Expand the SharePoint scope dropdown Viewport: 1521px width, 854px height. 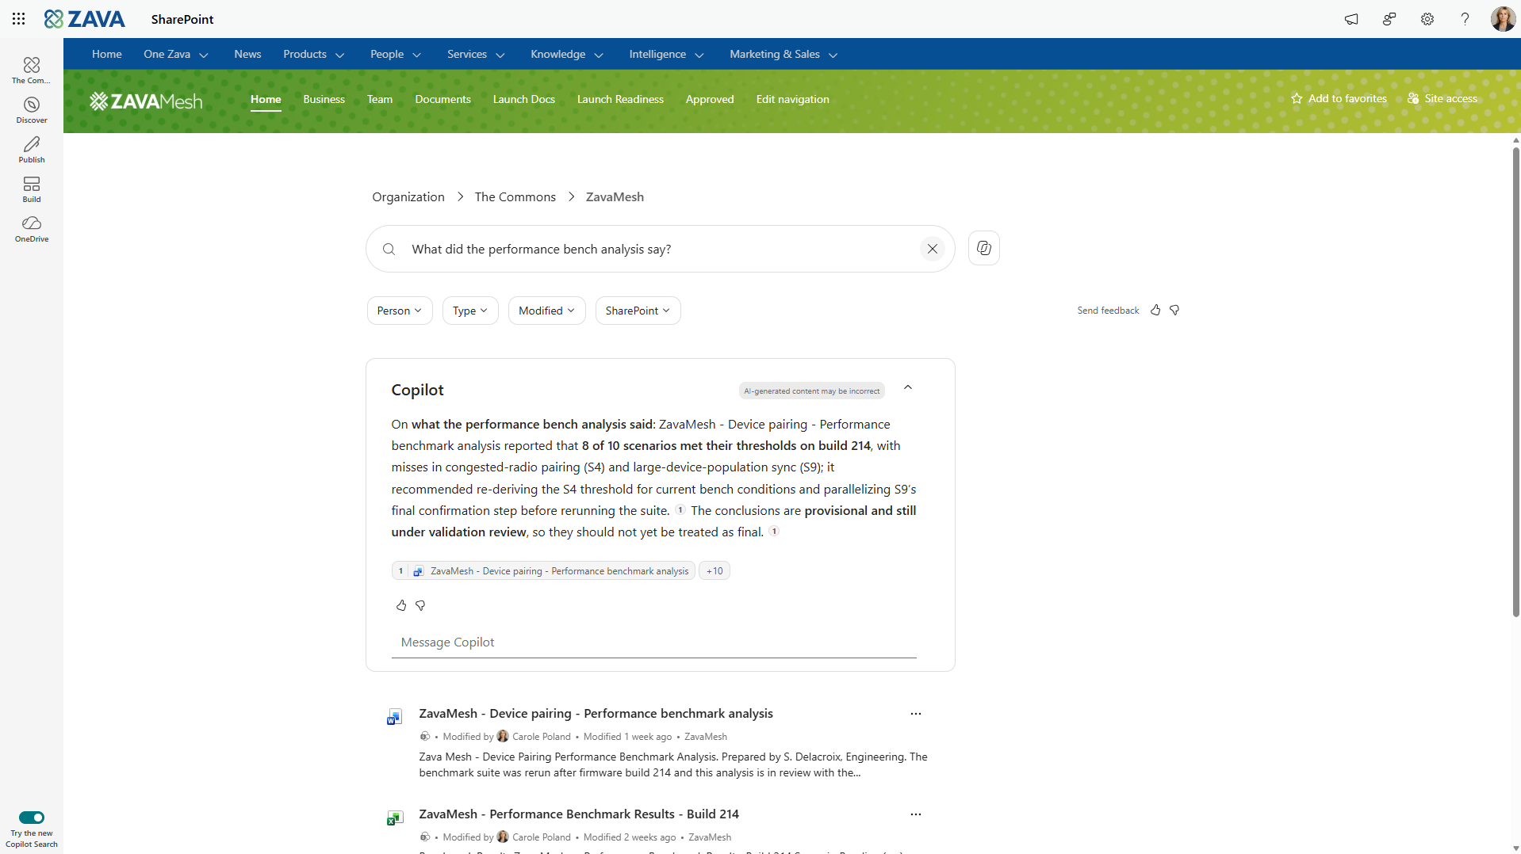pyautogui.click(x=638, y=311)
